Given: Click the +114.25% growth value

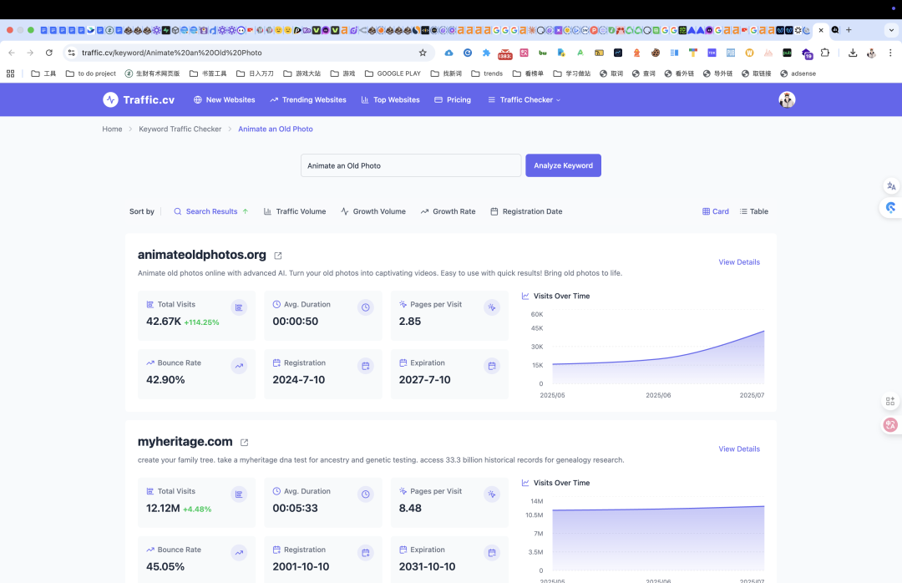Looking at the screenshot, I should pos(201,322).
